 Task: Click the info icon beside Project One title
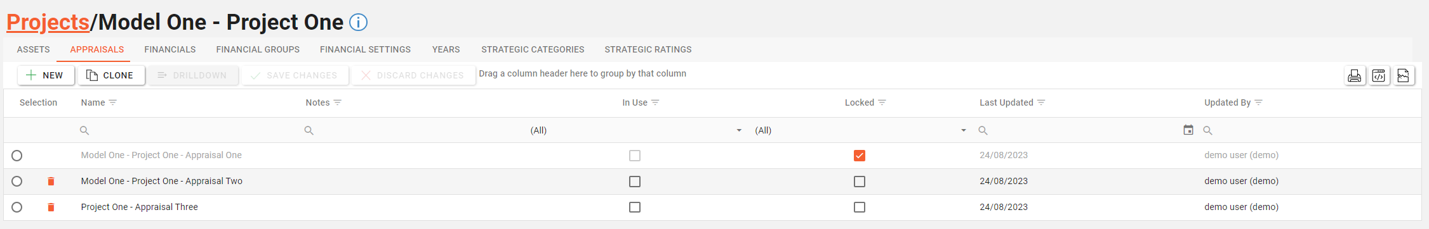358,23
